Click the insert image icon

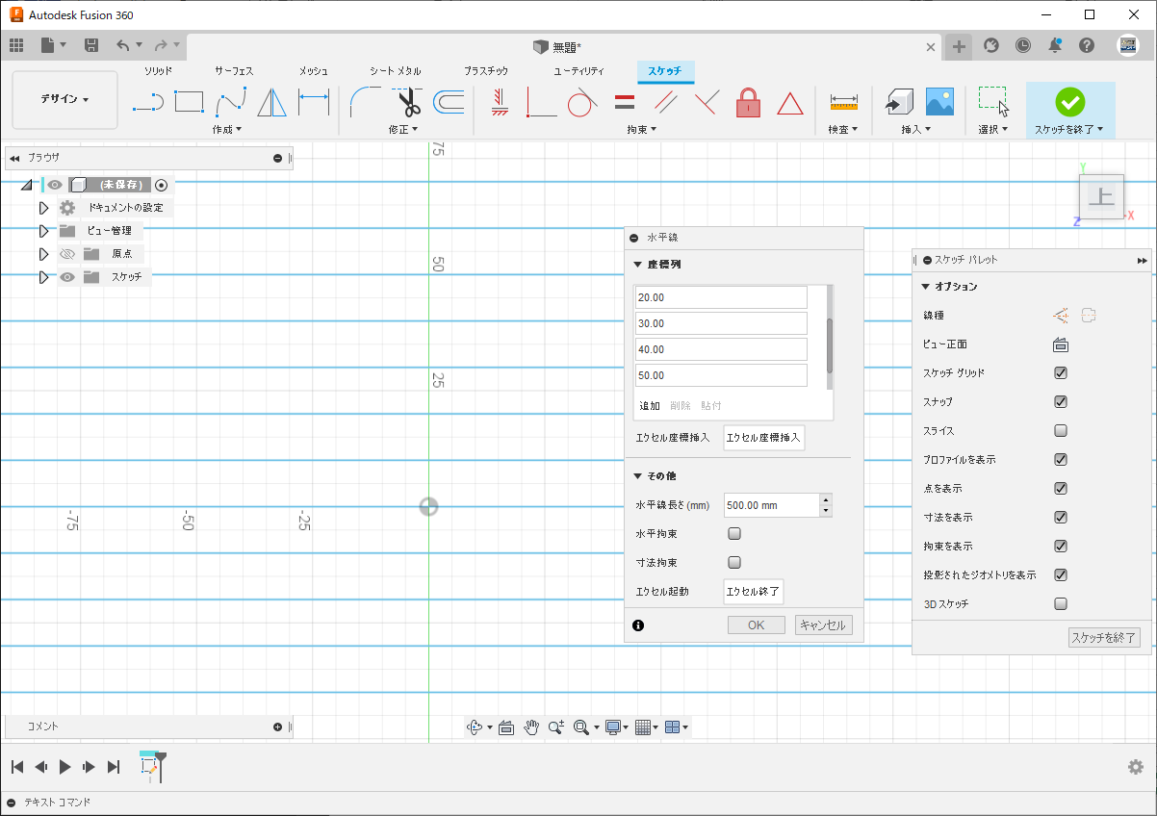pos(938,102)
